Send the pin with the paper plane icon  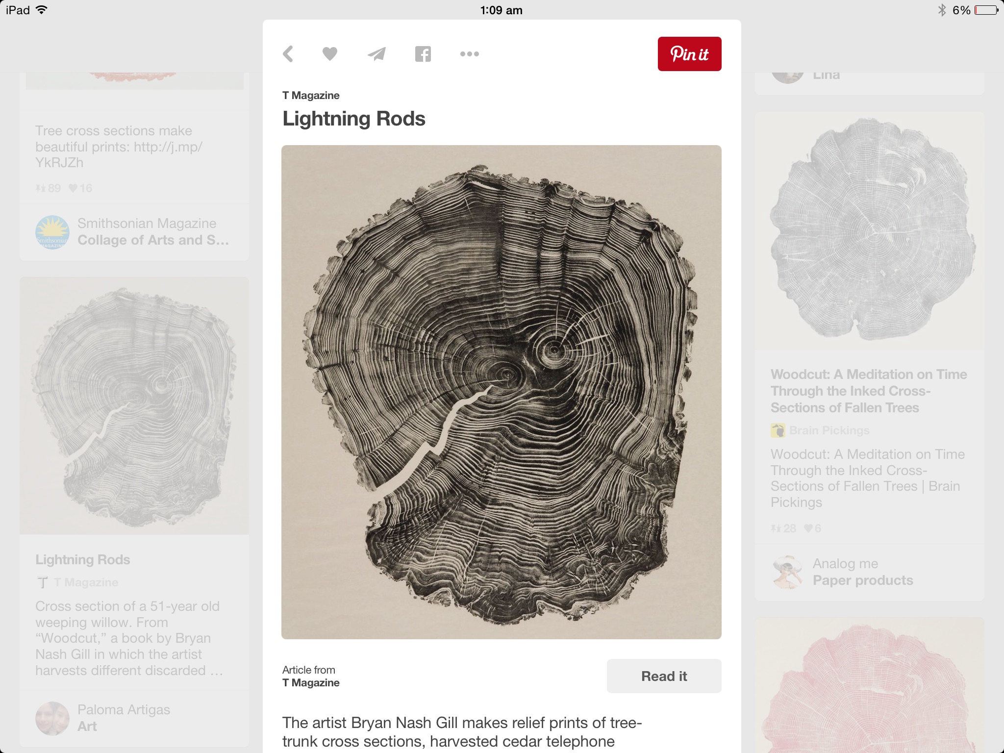coord(376,54)
